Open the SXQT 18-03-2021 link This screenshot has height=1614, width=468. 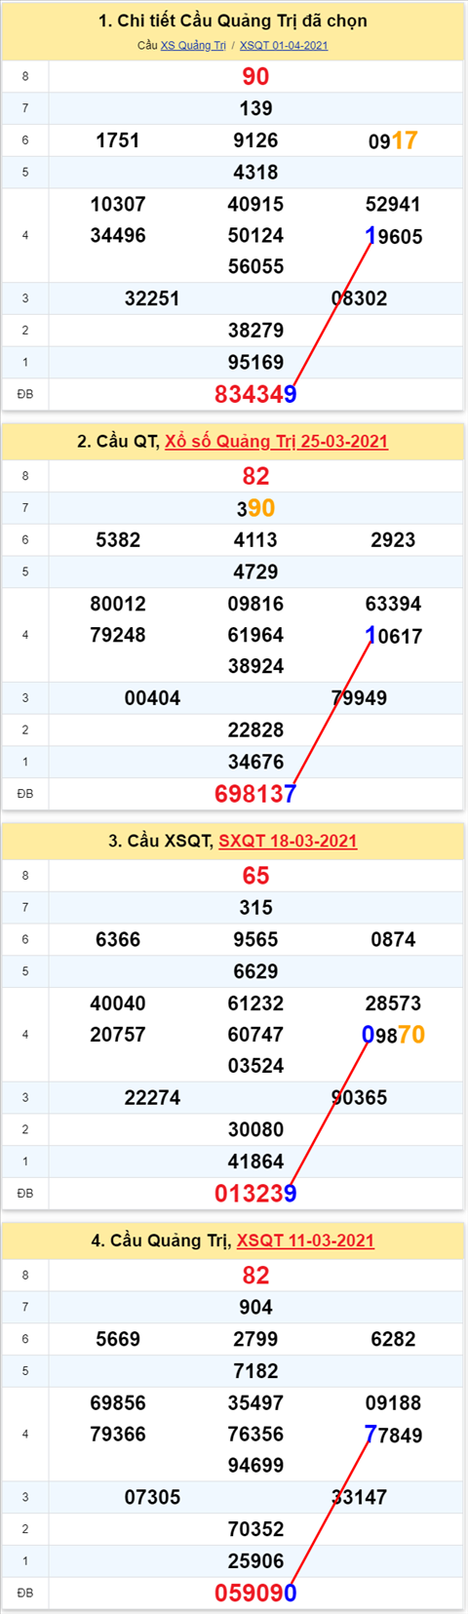point(288,842)
